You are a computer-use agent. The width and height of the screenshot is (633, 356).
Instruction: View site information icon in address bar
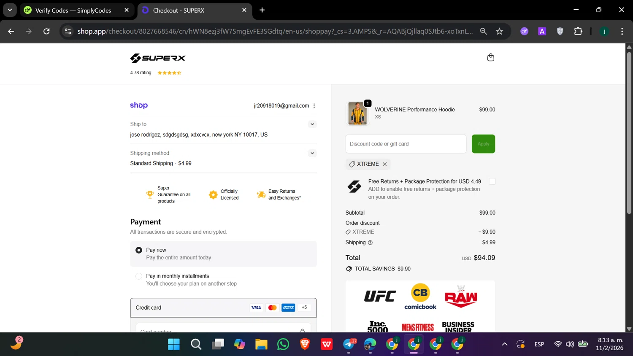point(68,31)
